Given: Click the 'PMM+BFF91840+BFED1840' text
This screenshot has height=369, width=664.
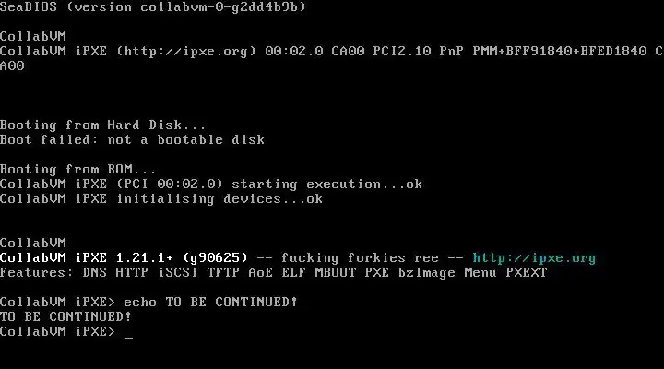Looking at the screenshot, I should [x=560, y=52].
